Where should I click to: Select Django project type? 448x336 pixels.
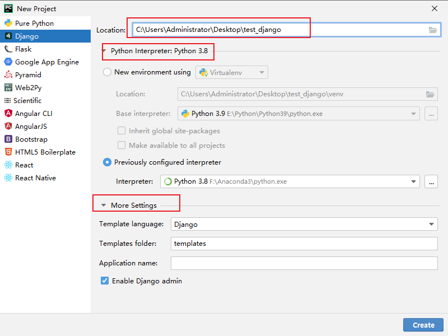click(x=45, y=36)
